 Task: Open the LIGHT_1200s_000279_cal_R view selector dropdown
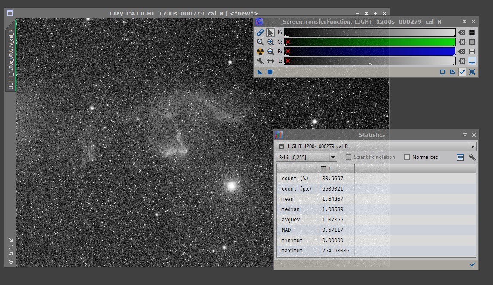click(x=473, y=146)
